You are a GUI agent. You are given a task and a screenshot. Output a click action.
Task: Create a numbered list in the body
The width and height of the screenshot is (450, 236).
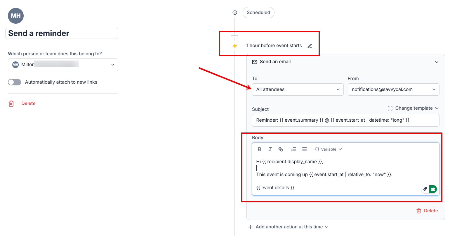pos(294,149)
